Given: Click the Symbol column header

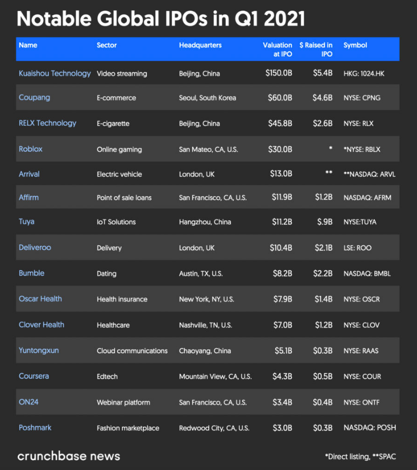Looking at the screenshot, I should [355, 45].
